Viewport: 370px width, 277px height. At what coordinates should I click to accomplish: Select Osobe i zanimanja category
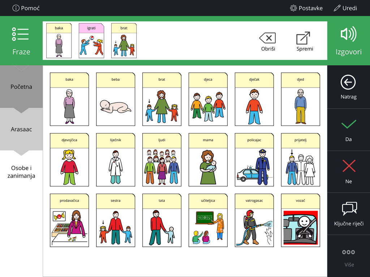coord(21,172)
